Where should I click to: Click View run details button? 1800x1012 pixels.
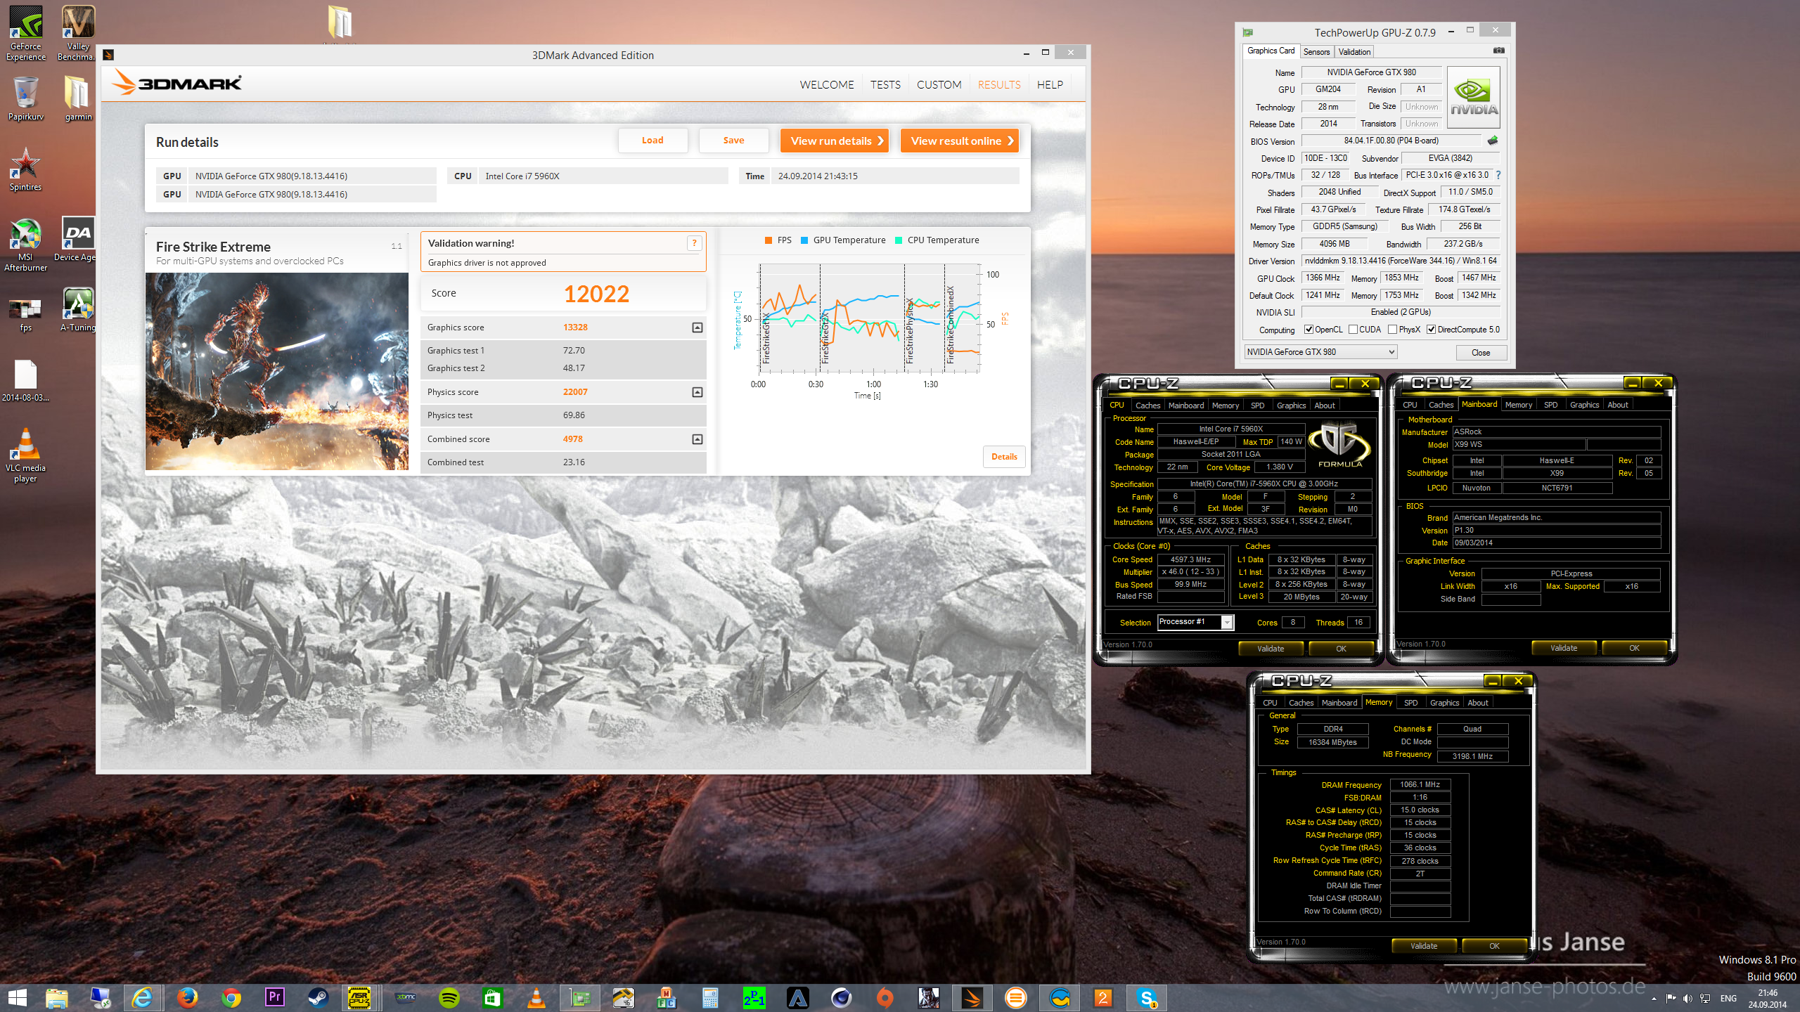[835, 141]
